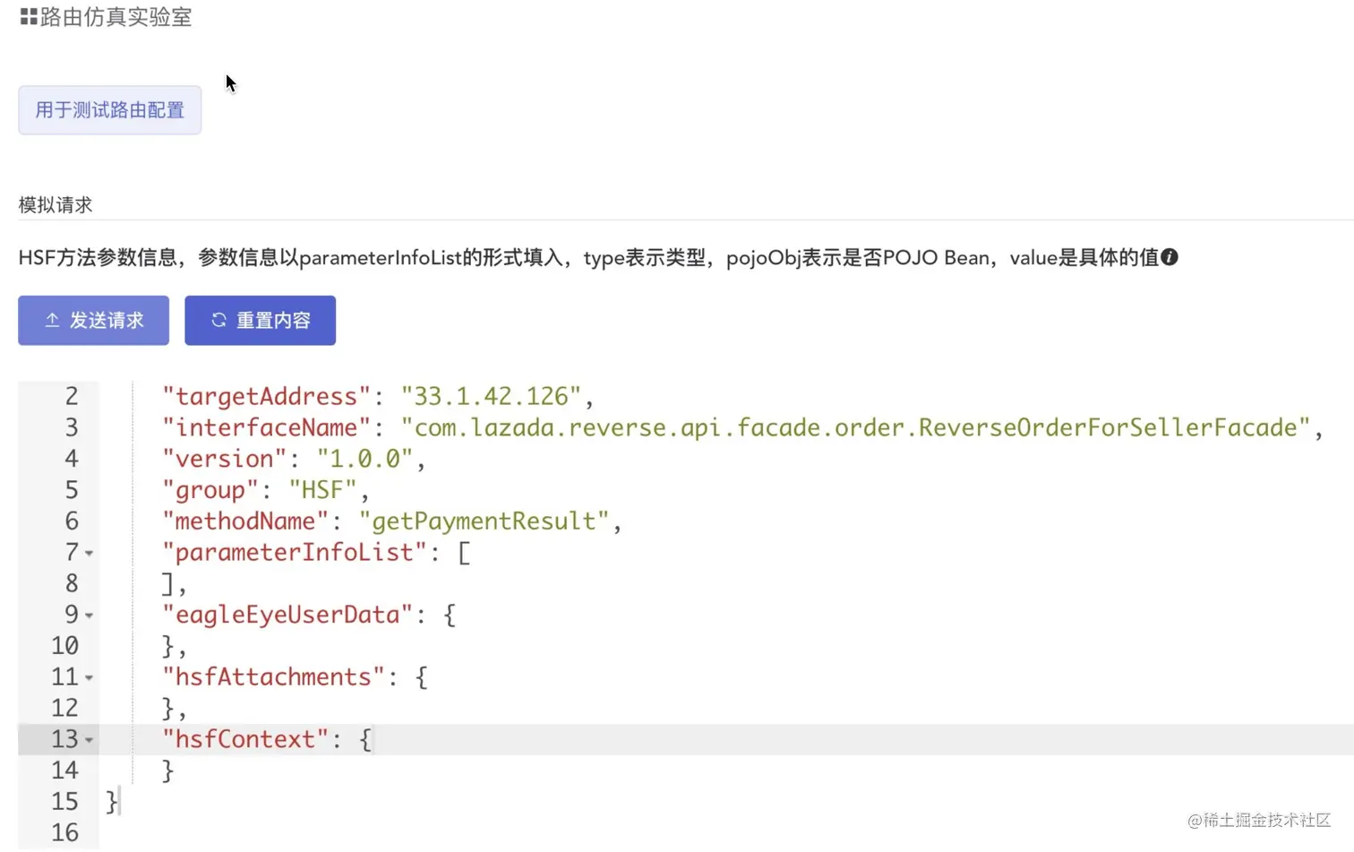
Task: Collapse parameterInfoList fold arrow on line 7
Action: [x=89, y=554]
